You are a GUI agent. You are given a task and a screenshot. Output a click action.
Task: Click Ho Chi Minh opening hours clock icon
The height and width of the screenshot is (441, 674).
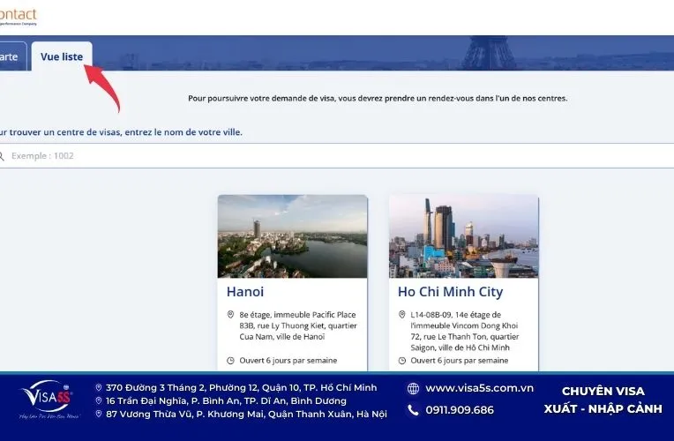402,360
